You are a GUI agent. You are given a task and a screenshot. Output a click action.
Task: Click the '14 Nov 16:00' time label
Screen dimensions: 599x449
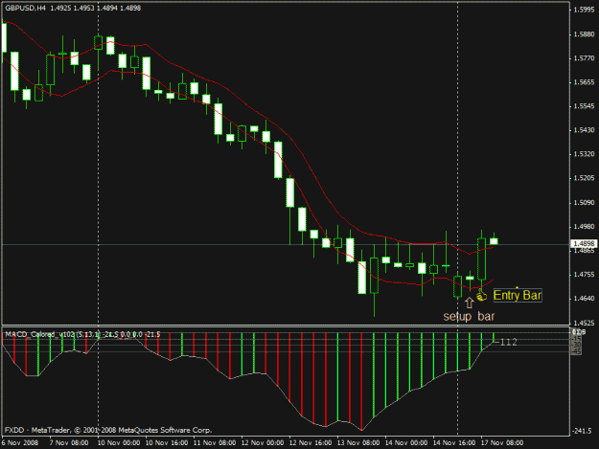tap(454, 443)
